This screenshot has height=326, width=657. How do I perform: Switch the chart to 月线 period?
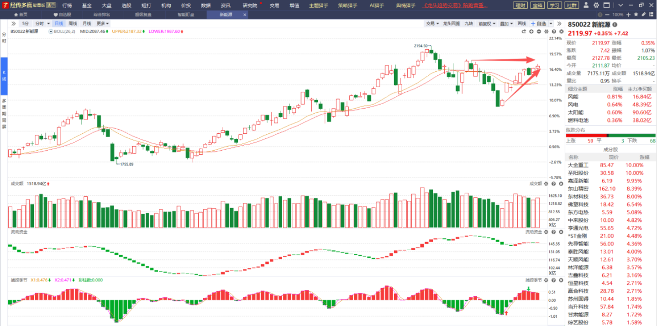(87, 23)
